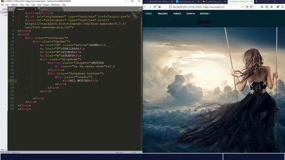Close the Font Awesome browser tab
This screenshot has width=285, height=160.
[x=198, y=1]
